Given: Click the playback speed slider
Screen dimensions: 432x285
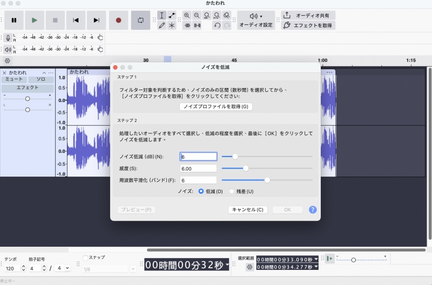Looking at the screenshot, I should point(361,260).
